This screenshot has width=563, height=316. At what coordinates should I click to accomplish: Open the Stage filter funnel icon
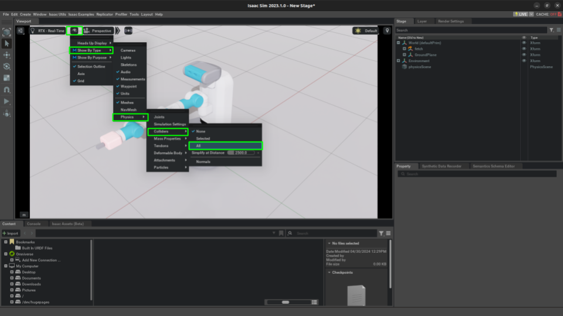click(551, 30)
